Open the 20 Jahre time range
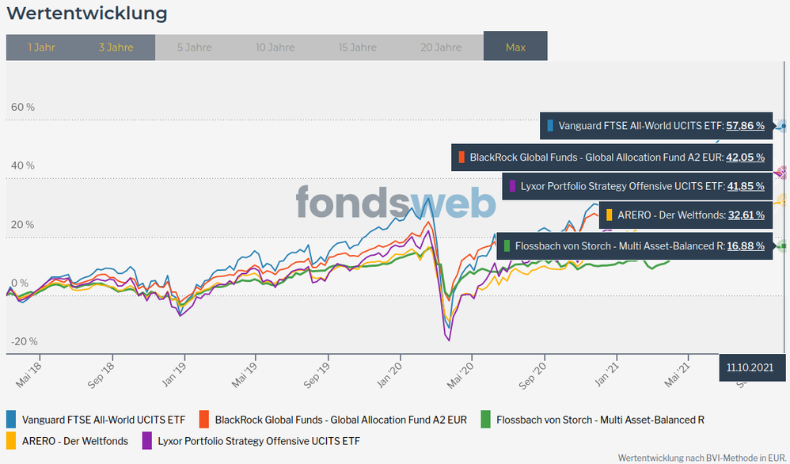Image resolution: width=790 pixels, height=464 pixels. [441, 48]
